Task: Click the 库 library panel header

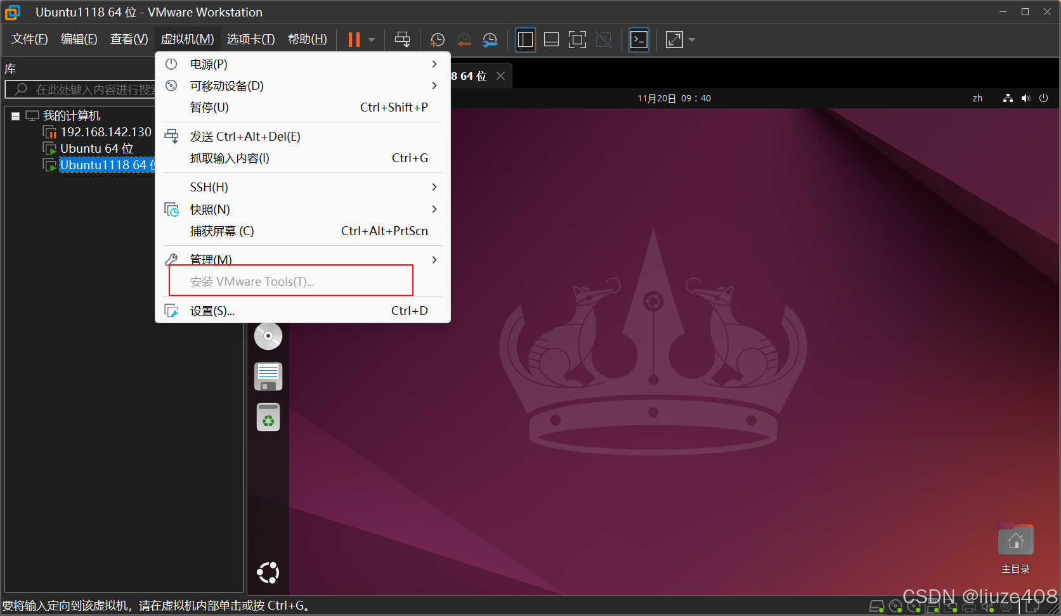Action: click(x=10, y=69)
